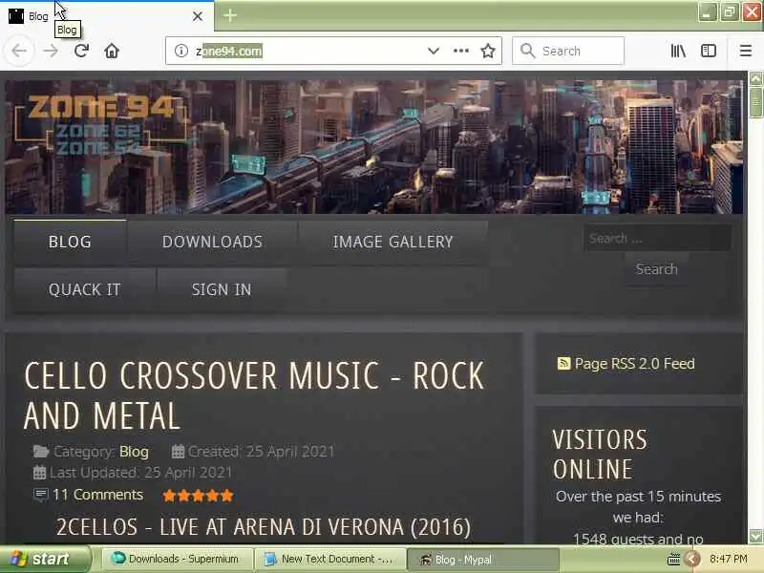This screenshot has height=573, width=764.
Task: Switch to New Text Document taskbar window
Action: 330,559
